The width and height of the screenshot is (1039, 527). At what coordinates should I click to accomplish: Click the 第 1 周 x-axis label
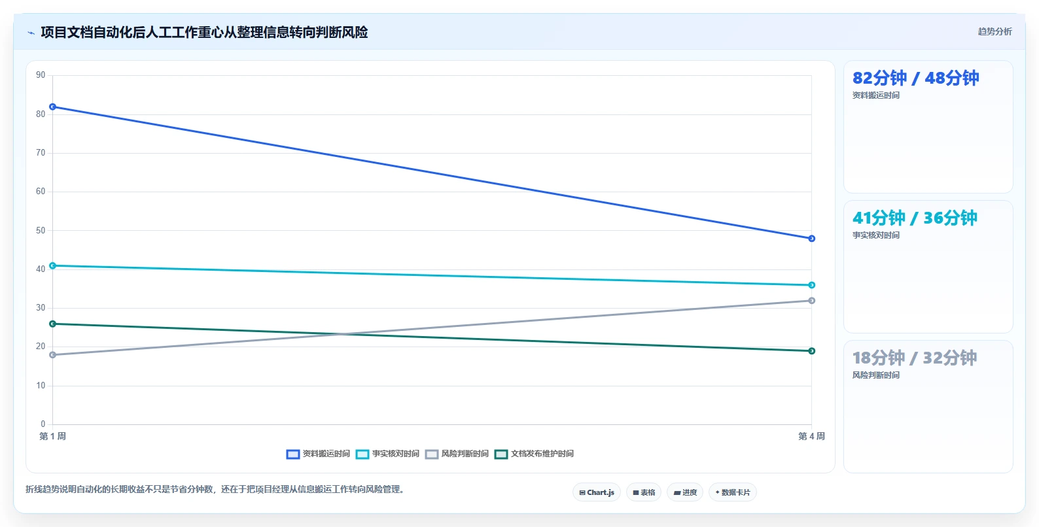52,436
